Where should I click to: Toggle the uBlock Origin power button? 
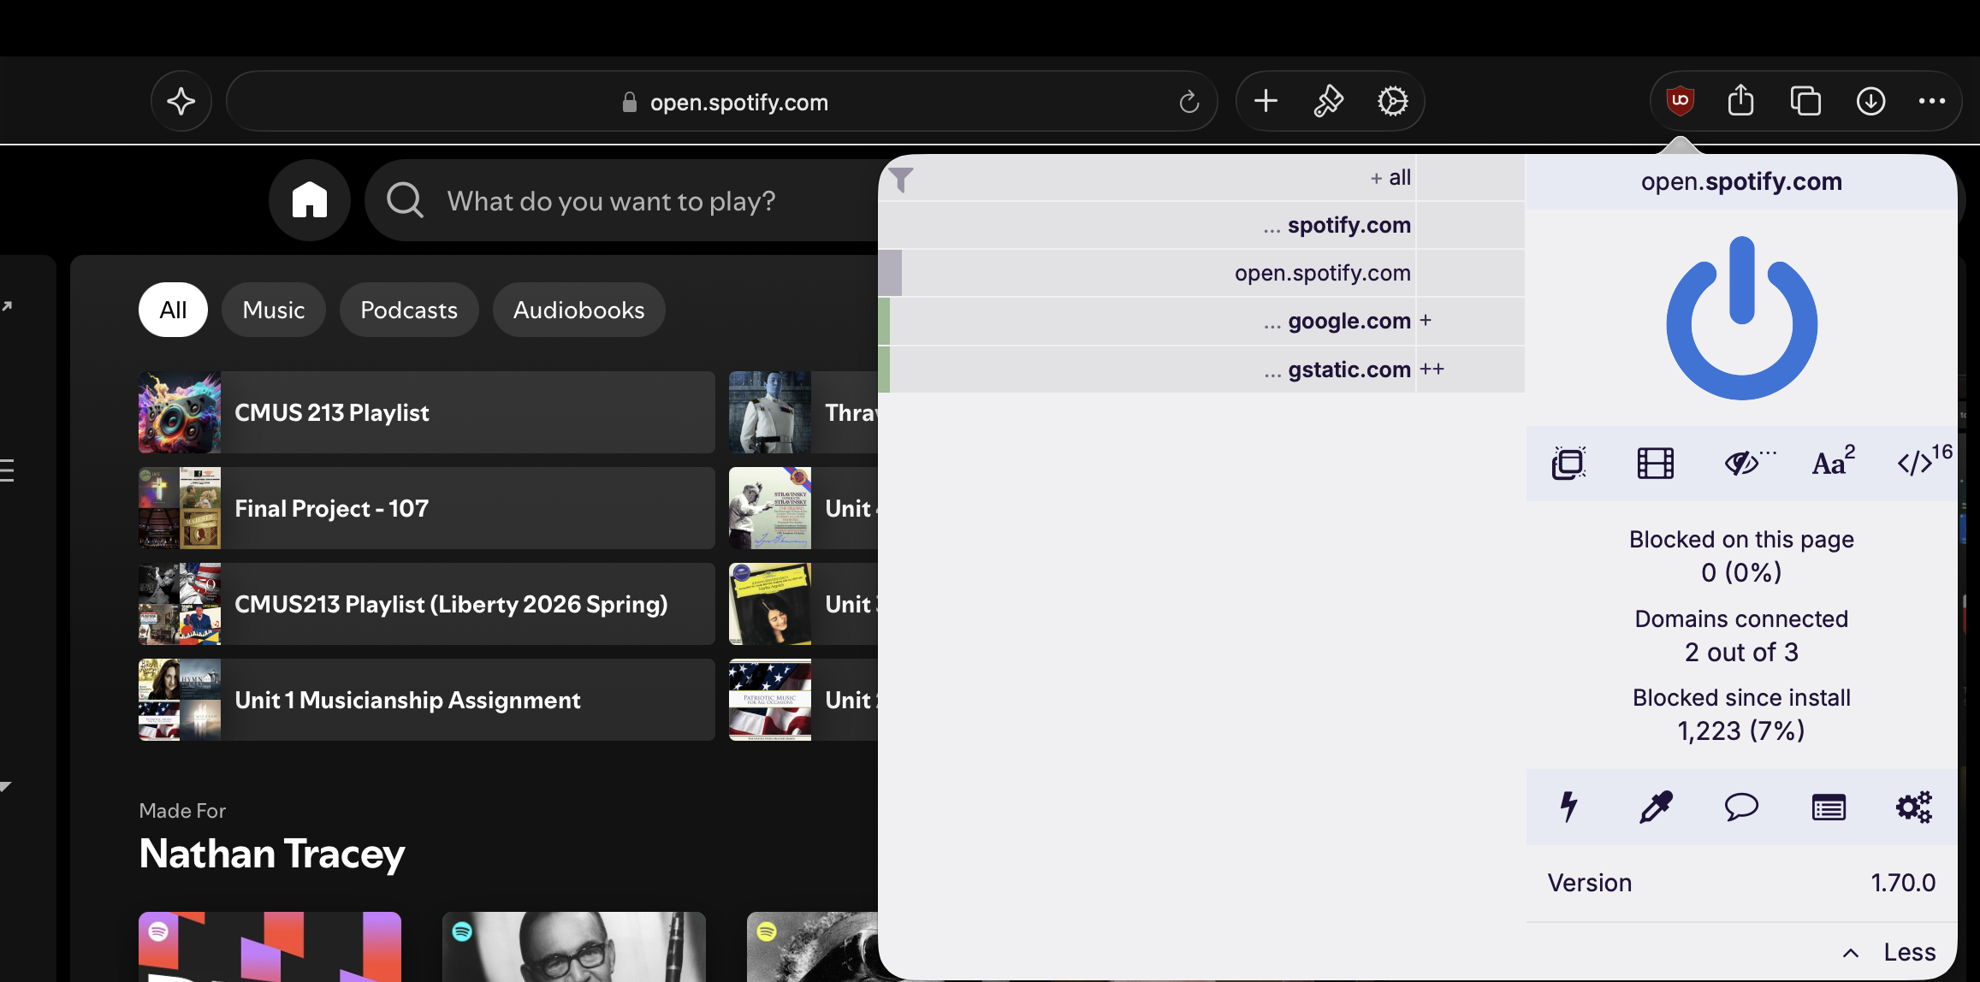(x=1741, y=317)
